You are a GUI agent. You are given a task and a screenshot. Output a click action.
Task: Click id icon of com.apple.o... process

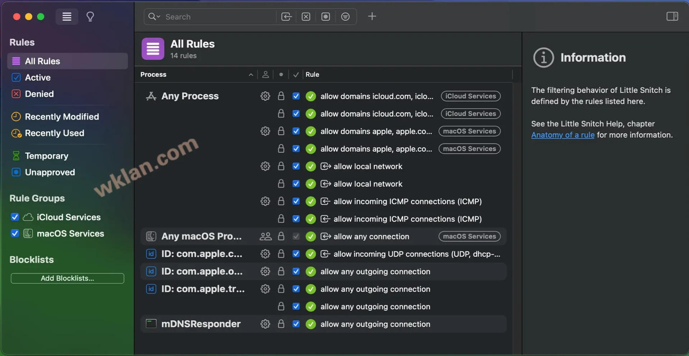pyautogui.click(x=151, y=271)
